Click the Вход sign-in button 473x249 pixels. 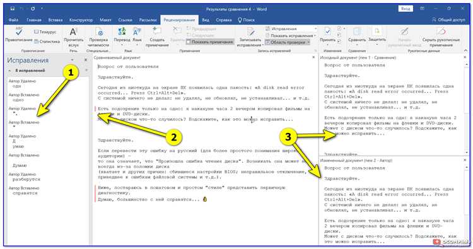click(x=405, y=8)
